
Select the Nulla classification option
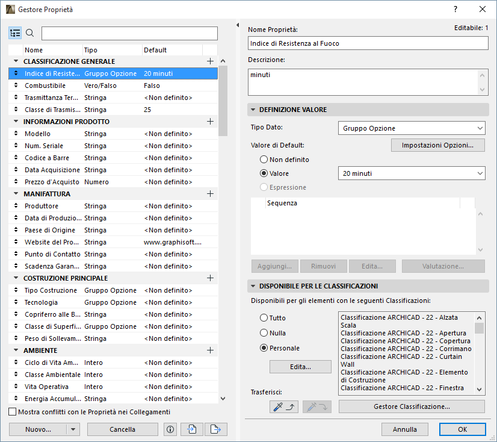point(264,333)
